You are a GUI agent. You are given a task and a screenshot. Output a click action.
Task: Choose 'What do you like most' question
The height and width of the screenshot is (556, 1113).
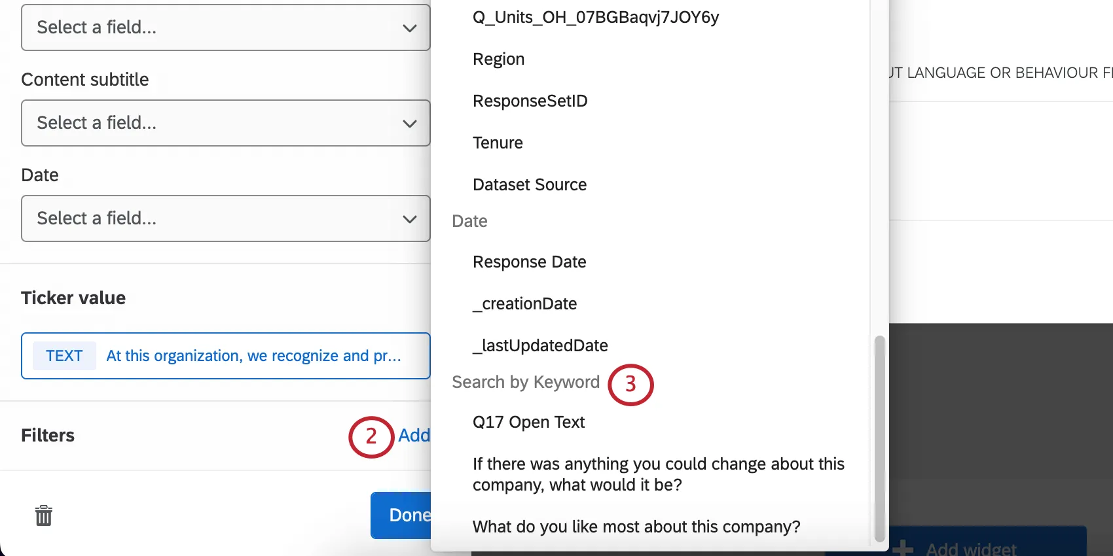pyautogui.click(x=636, y=527)
